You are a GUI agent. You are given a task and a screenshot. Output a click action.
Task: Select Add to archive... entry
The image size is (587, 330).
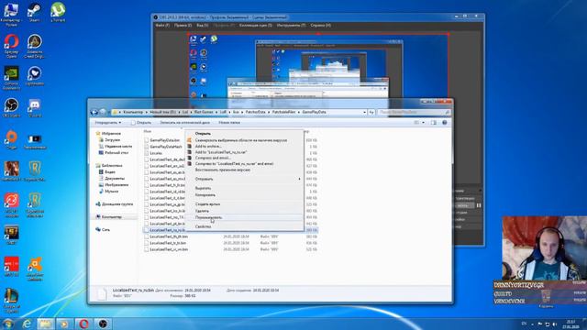pyautogui.click(x=208, y=147)
